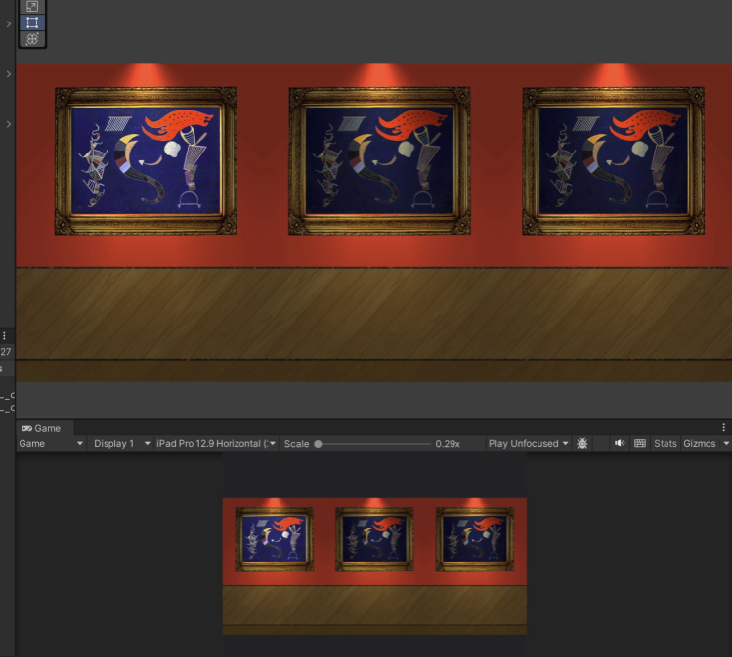Expand the middle collapsed row in left panel
This screenshot has width=732, height=657.
pos(9,73)
